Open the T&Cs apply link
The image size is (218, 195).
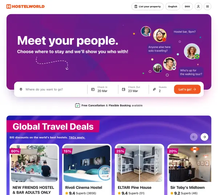coord(77,138)
